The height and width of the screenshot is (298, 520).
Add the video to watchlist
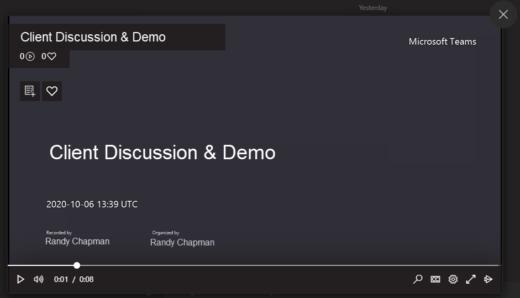pyautogui.click(x=30, y=91)
